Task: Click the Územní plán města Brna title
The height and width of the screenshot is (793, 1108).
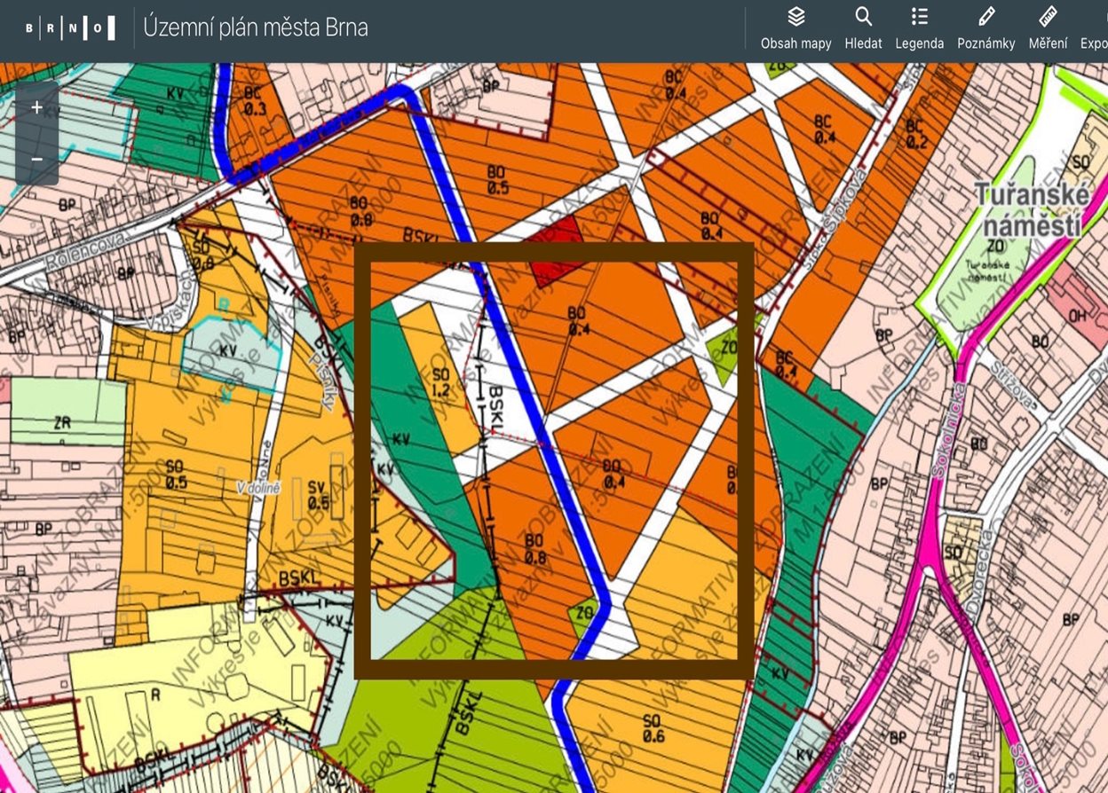Action: [256, 28]
